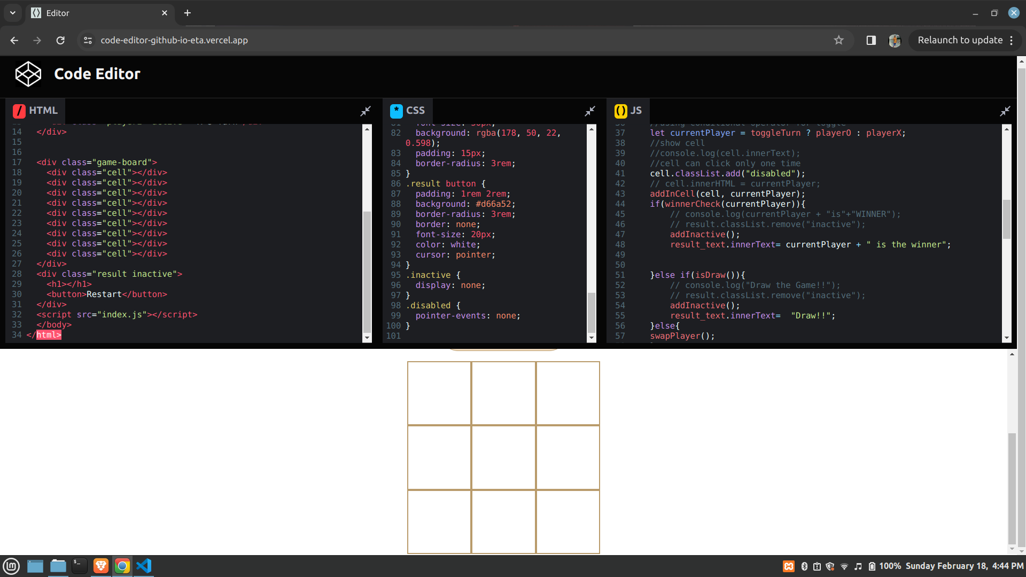Image resolution: width=1026 pixels, height=577 pixels.
Task: Open the Chrome three-dot menu
Action: click(1012, 40)
